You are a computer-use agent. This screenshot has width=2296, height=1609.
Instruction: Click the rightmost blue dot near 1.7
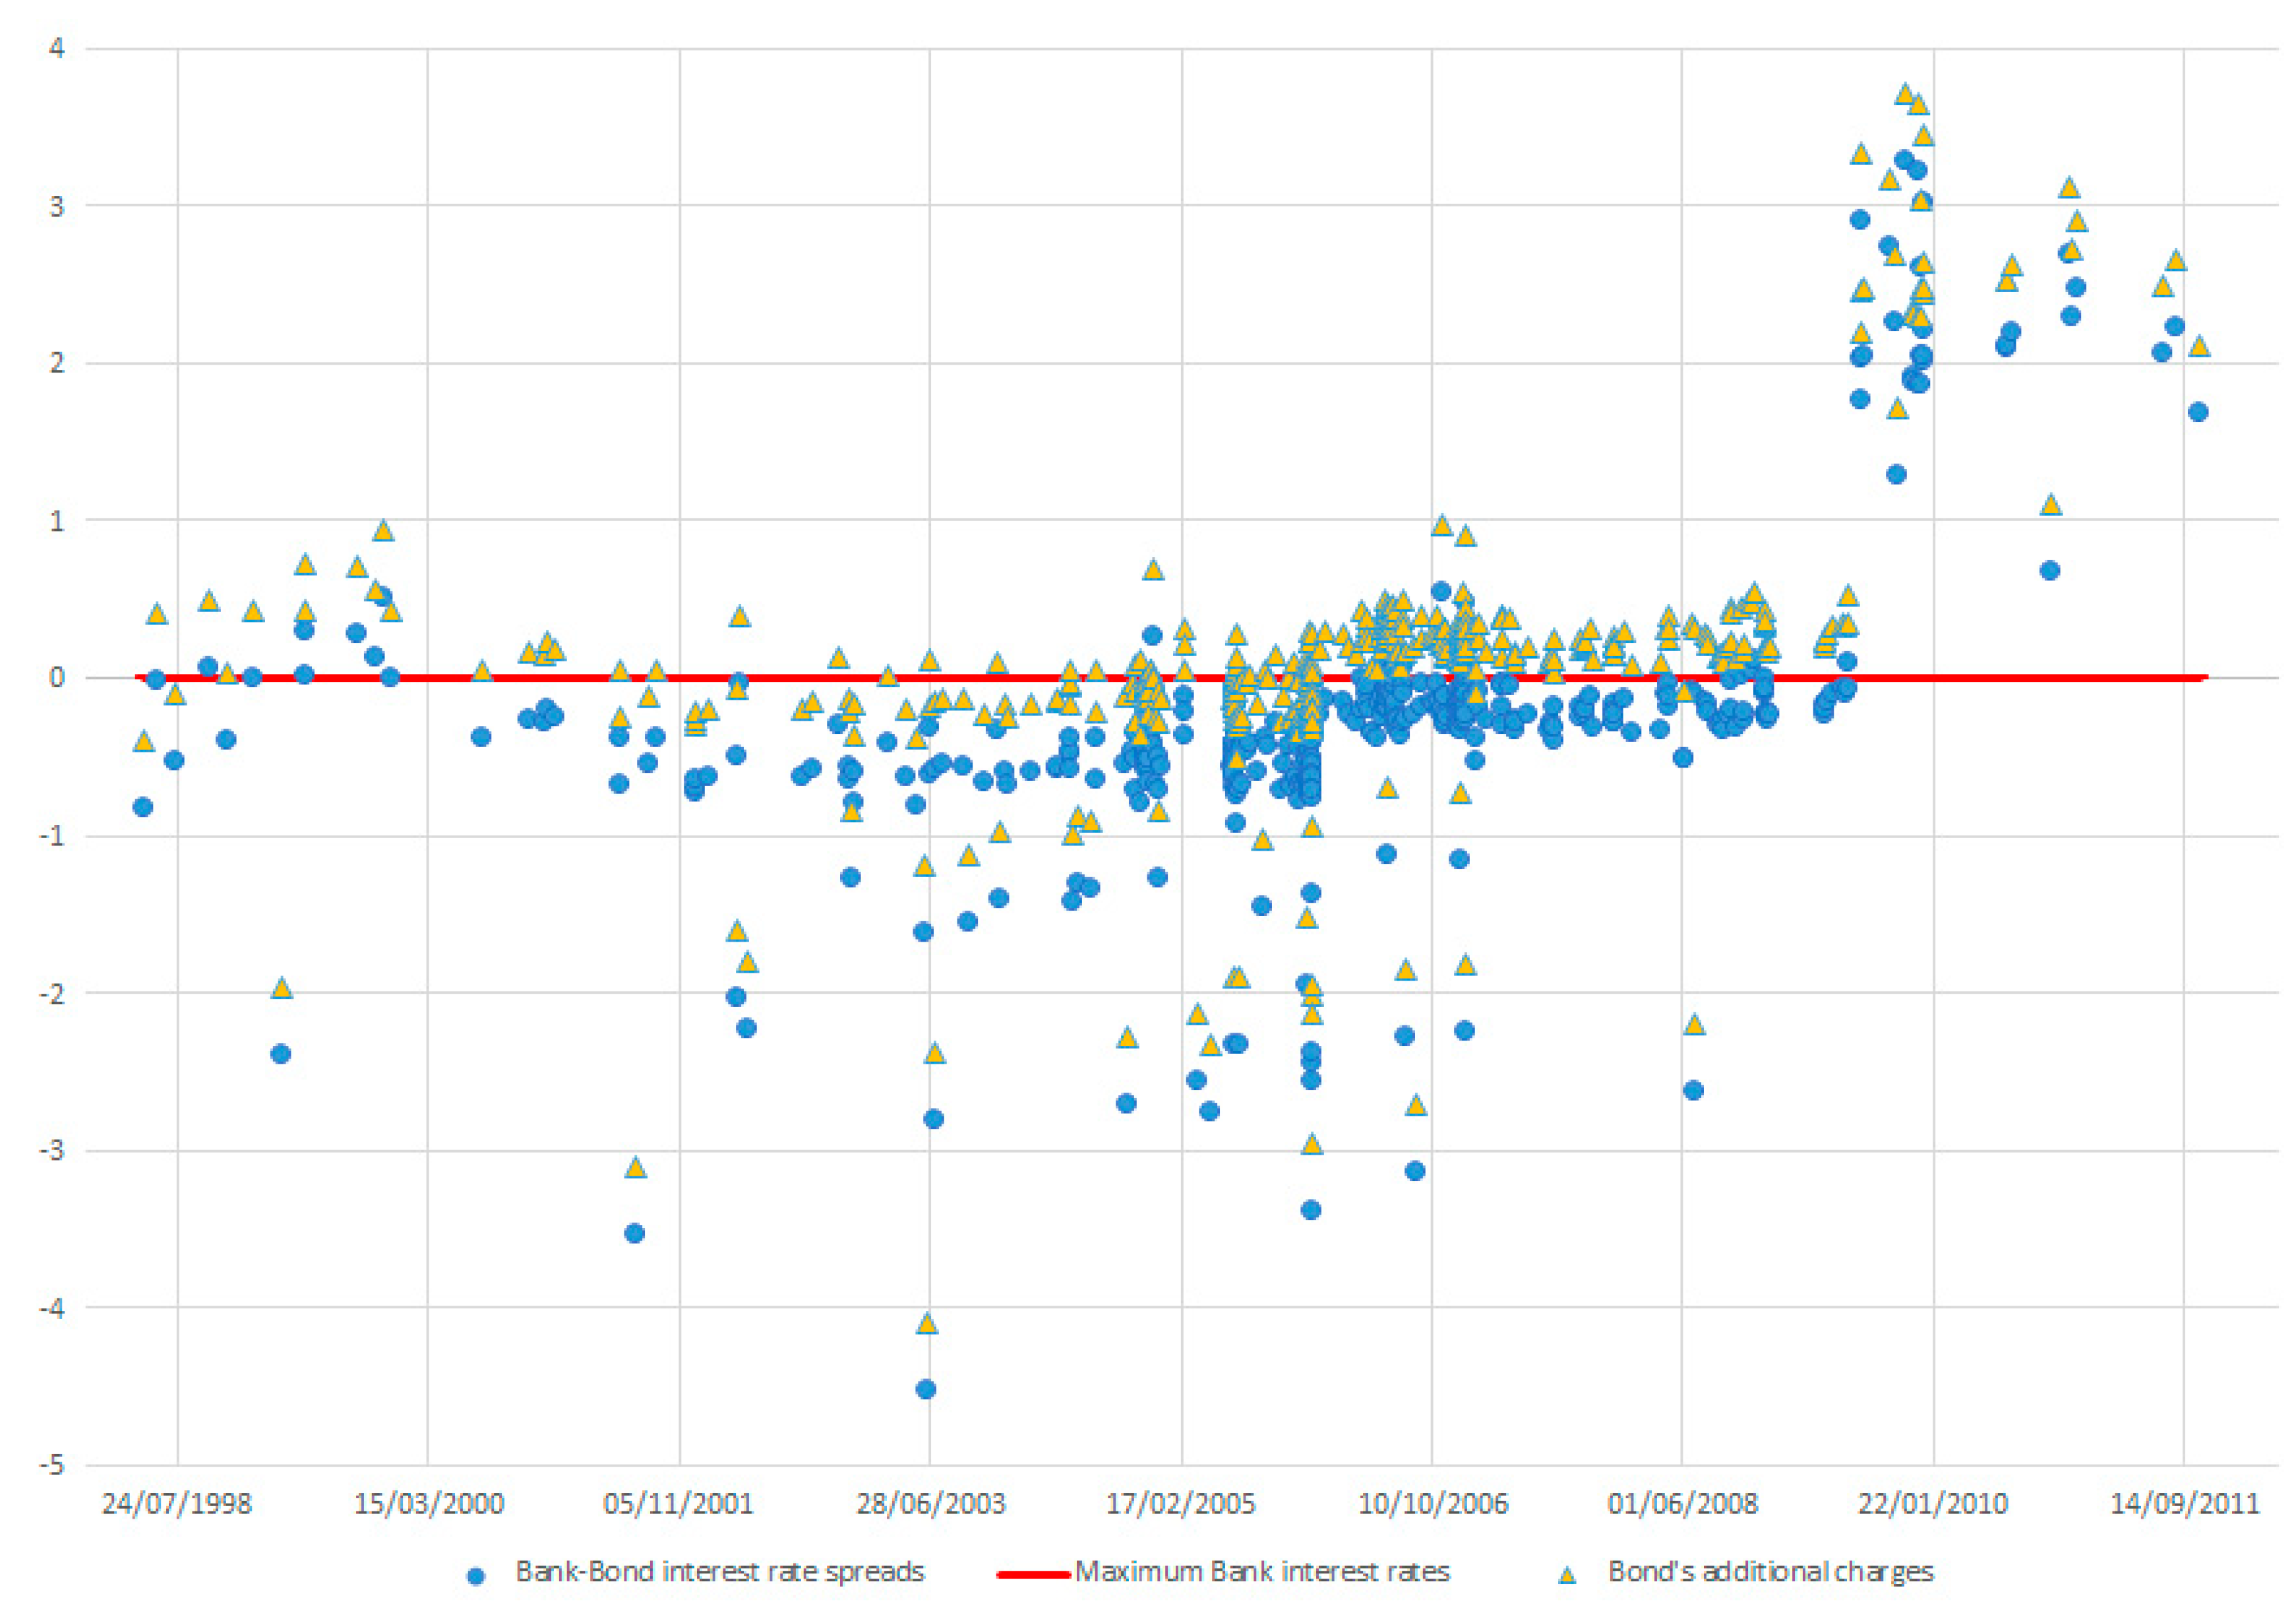tap(2197, 412)
